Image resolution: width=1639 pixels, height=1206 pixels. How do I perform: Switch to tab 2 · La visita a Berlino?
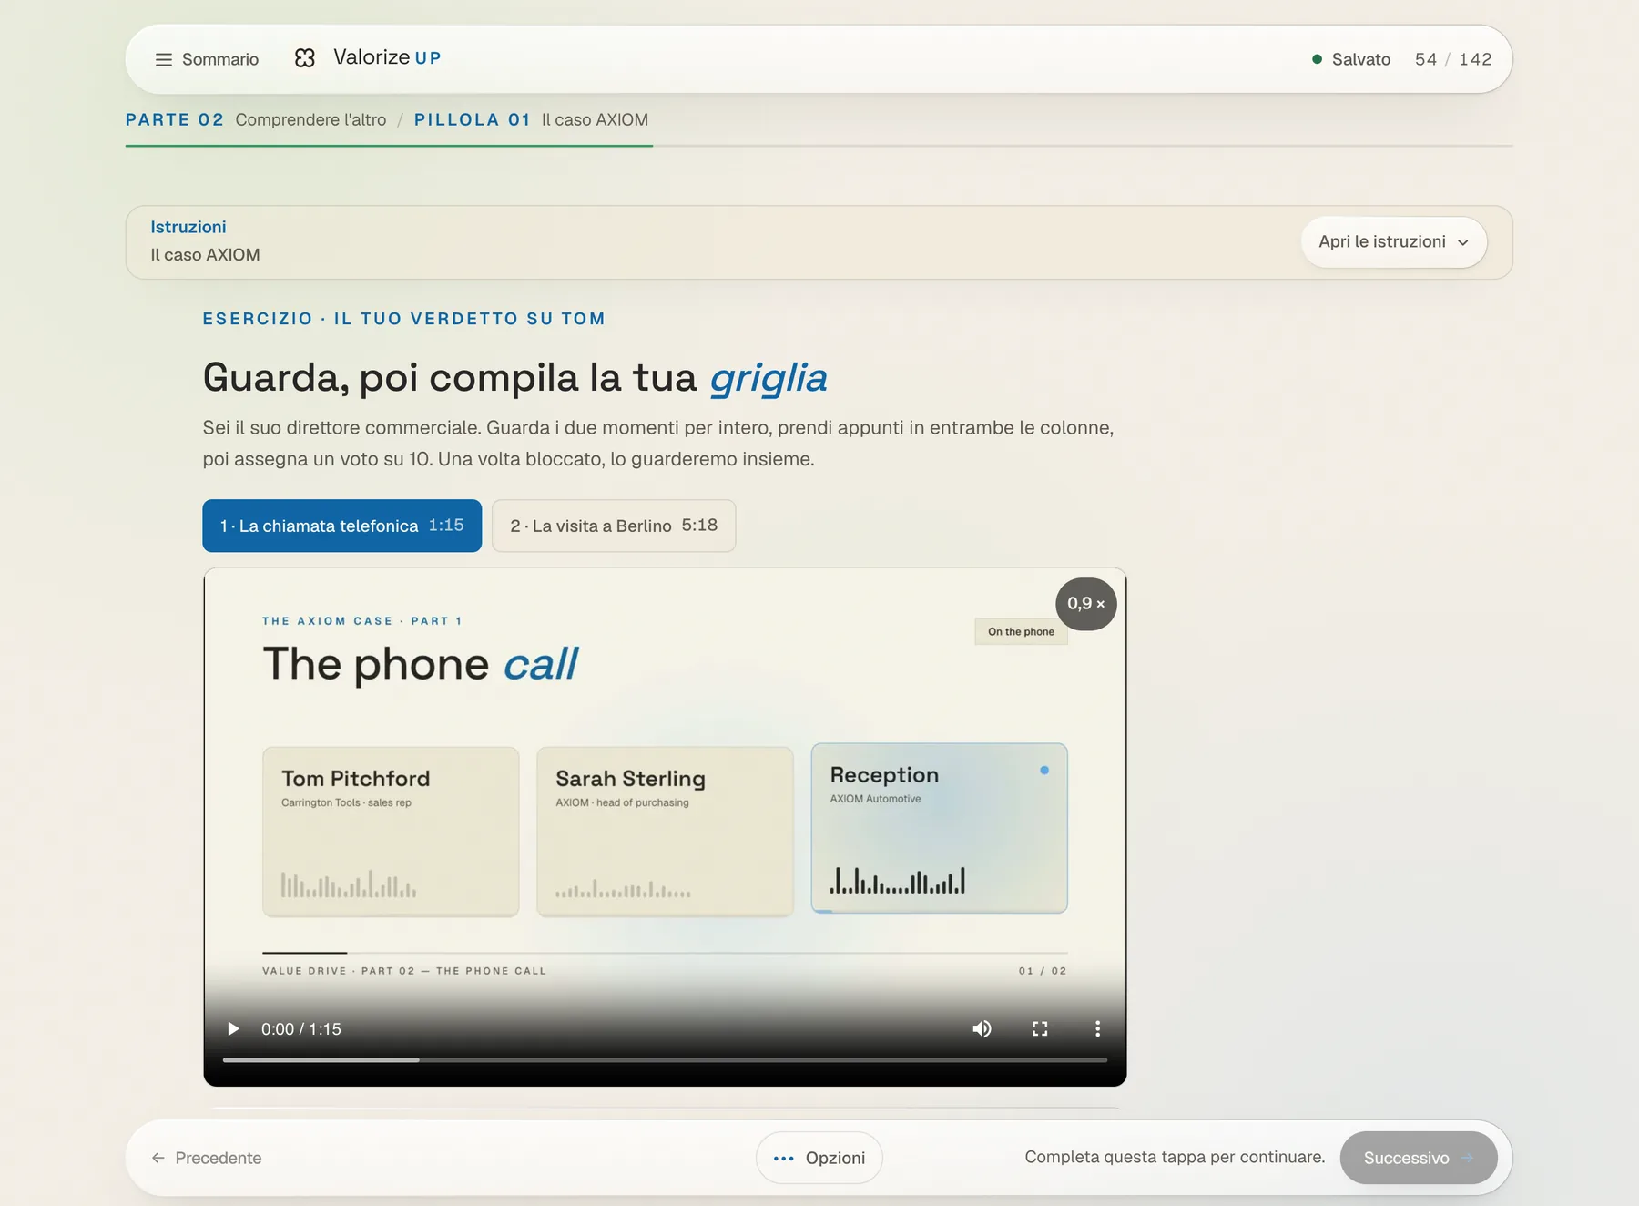(x=614, y=526)
